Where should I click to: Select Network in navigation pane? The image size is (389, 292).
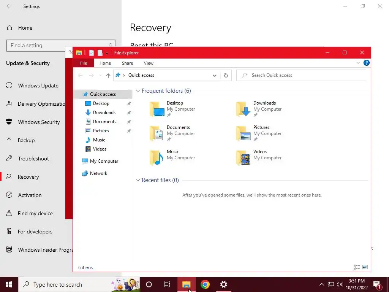pyautogui.click(x=98, y=173)
